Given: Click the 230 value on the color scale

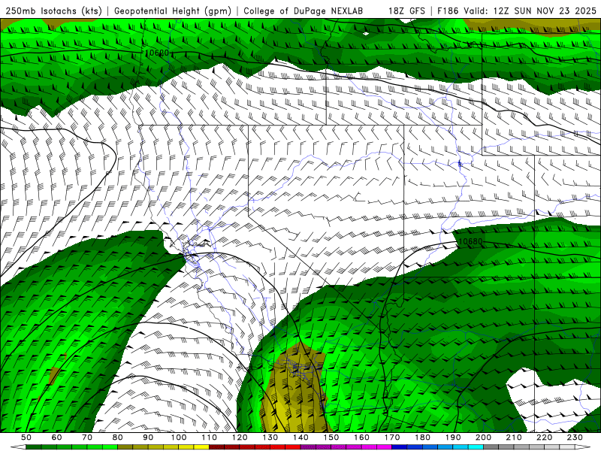Looking at the screenshot, I should click(x=575, y=437).
